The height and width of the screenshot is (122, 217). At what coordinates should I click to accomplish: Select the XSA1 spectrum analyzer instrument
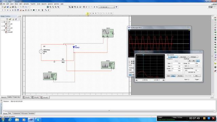pyautogui.click(x=108, y=65)
